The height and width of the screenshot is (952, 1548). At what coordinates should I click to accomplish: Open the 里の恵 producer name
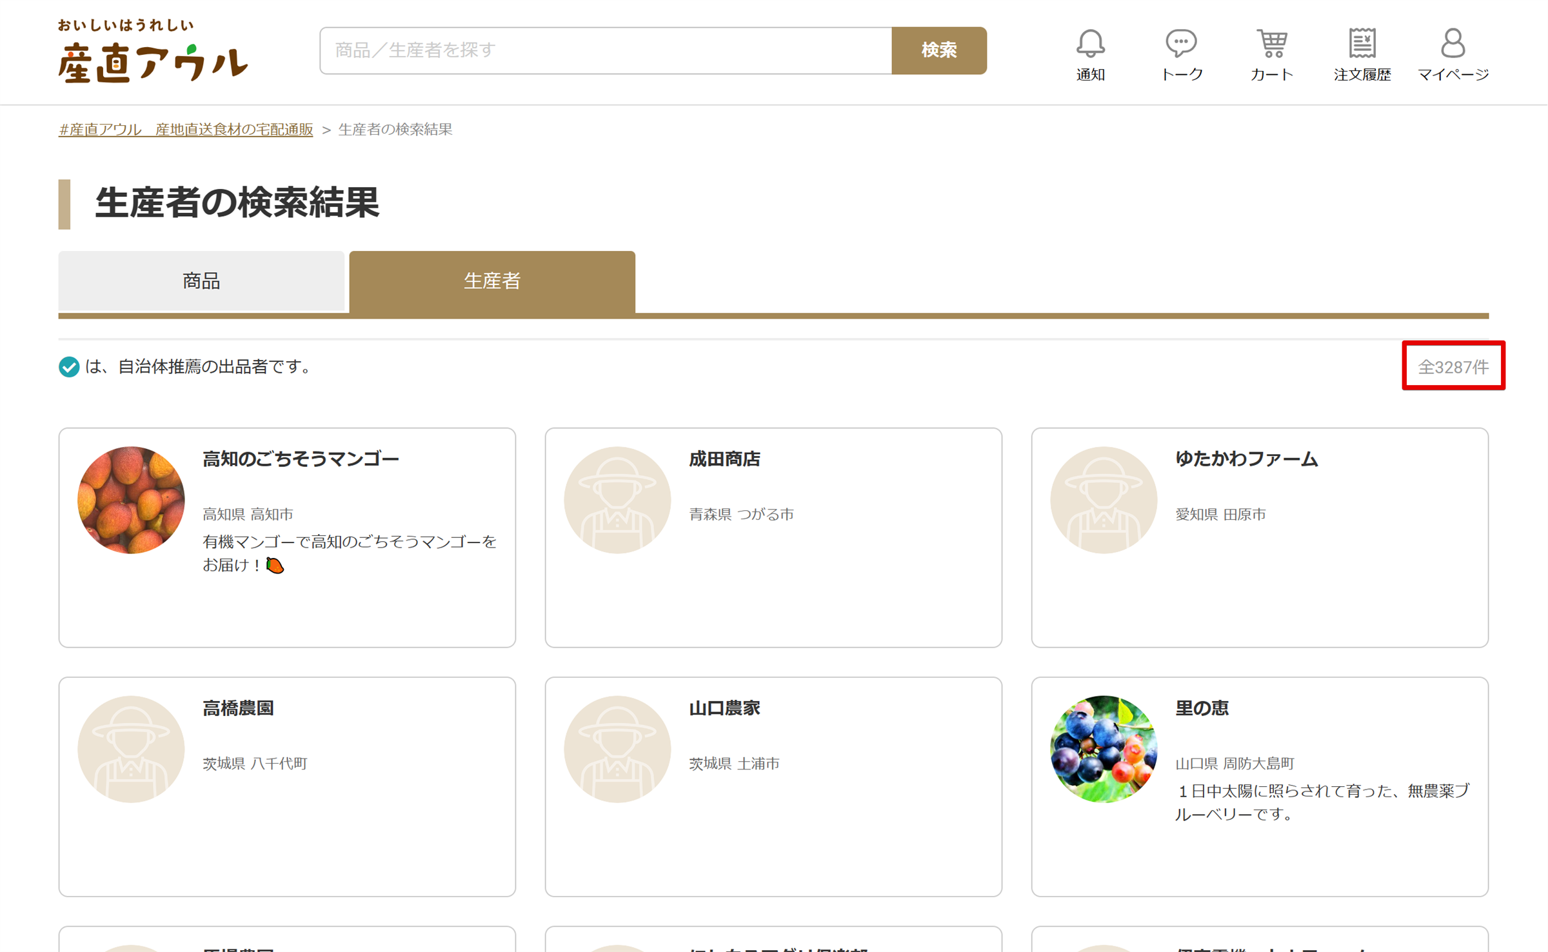[x=1202, y=708]
